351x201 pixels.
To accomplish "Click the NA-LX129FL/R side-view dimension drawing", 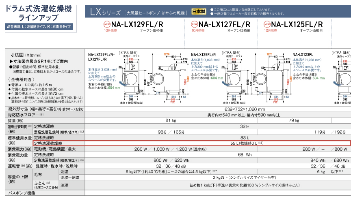I will coord(171,78).
